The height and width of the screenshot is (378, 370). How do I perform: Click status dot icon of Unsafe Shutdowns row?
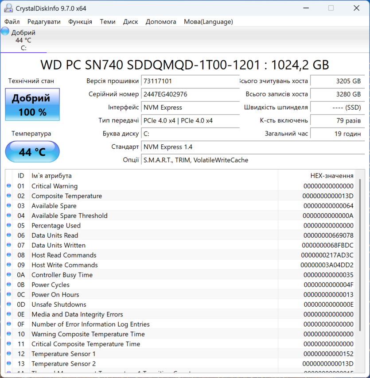click(x=9, y=304)
